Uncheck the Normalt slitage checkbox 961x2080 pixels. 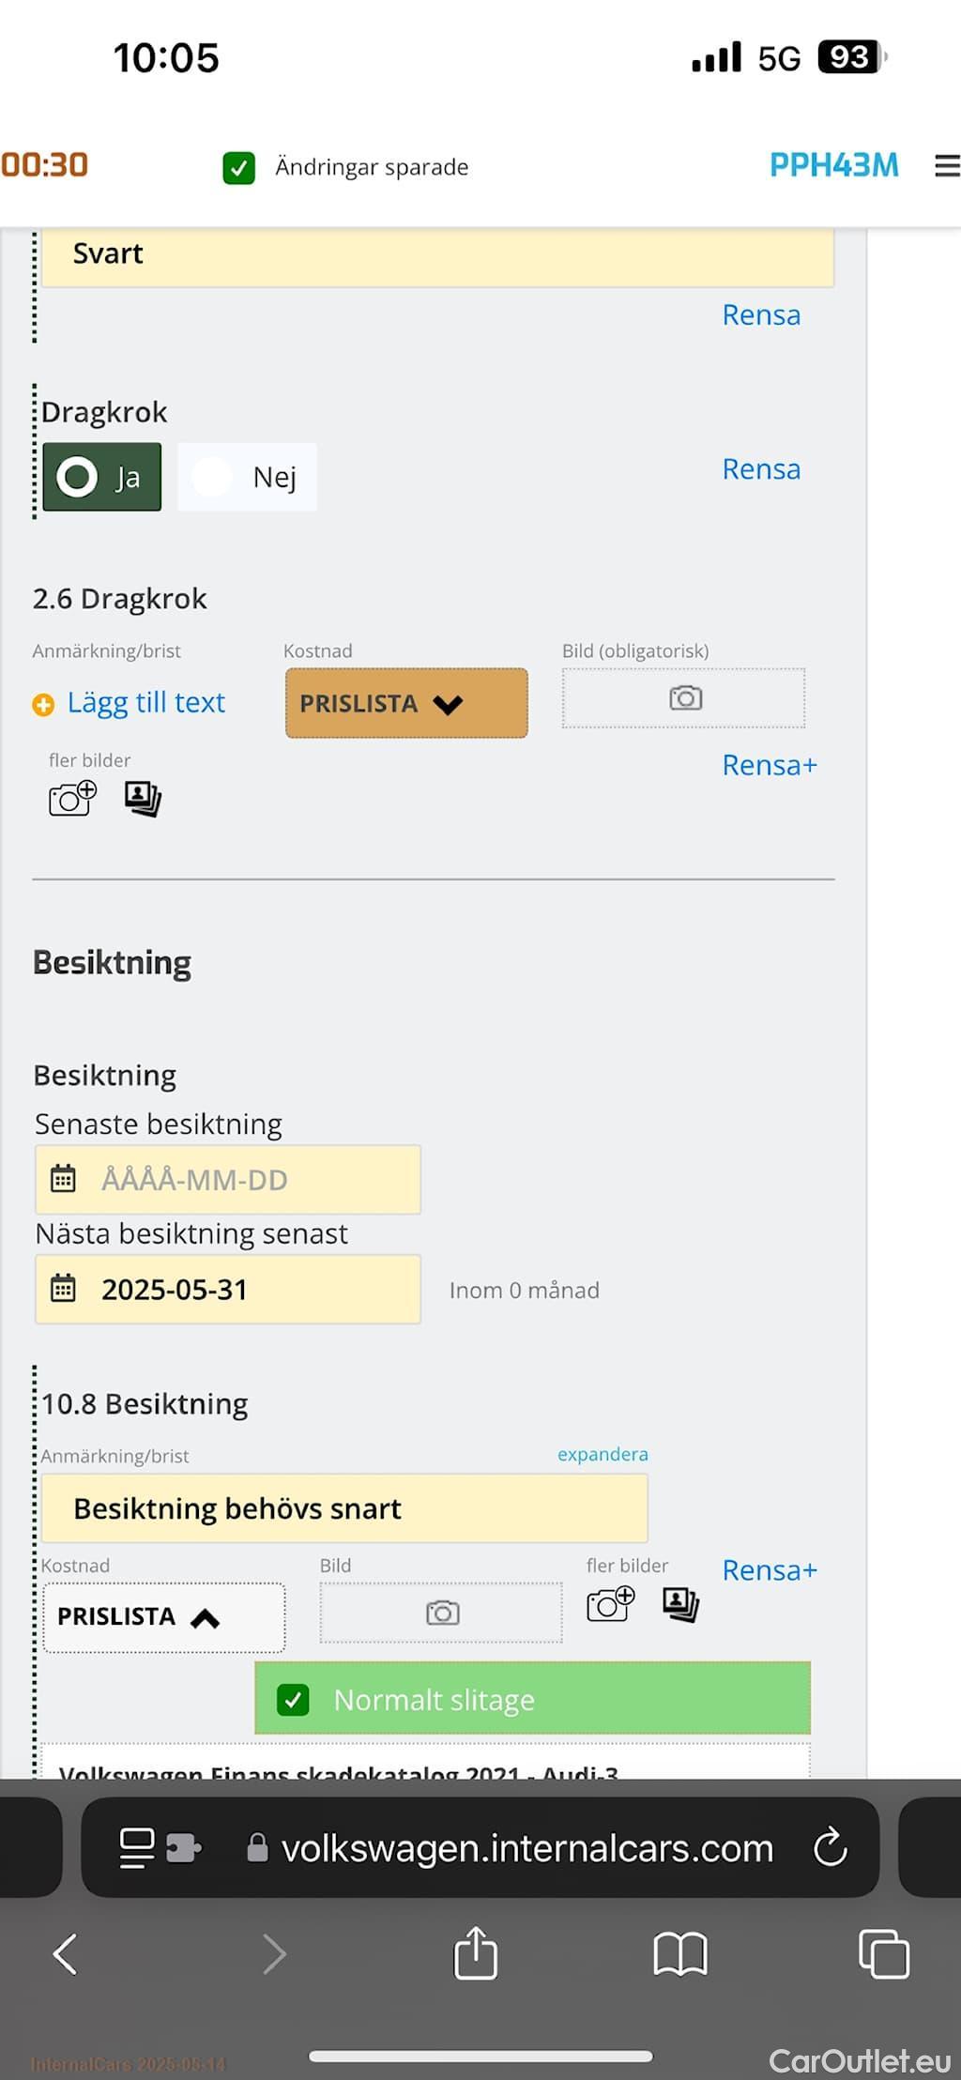point(293,1699)
